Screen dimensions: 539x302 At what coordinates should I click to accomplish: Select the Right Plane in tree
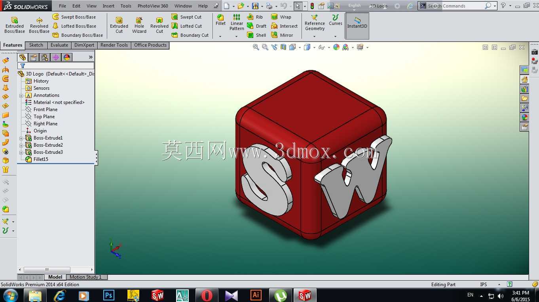click(41, 124)
